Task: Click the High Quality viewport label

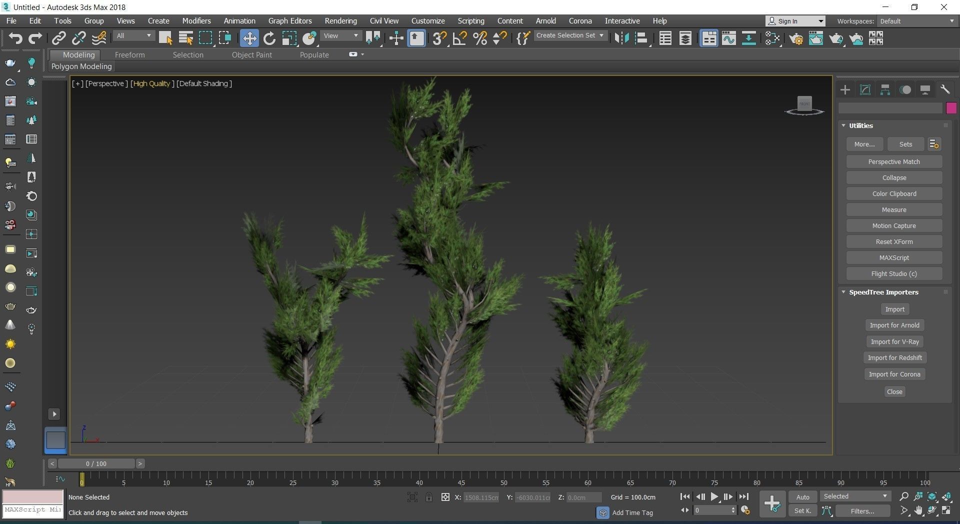Action: click(x=151, y=83)
